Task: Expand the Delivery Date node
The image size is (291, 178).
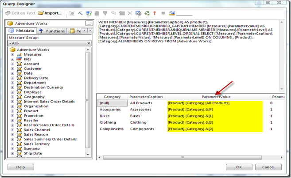Action: pos(12,78)
